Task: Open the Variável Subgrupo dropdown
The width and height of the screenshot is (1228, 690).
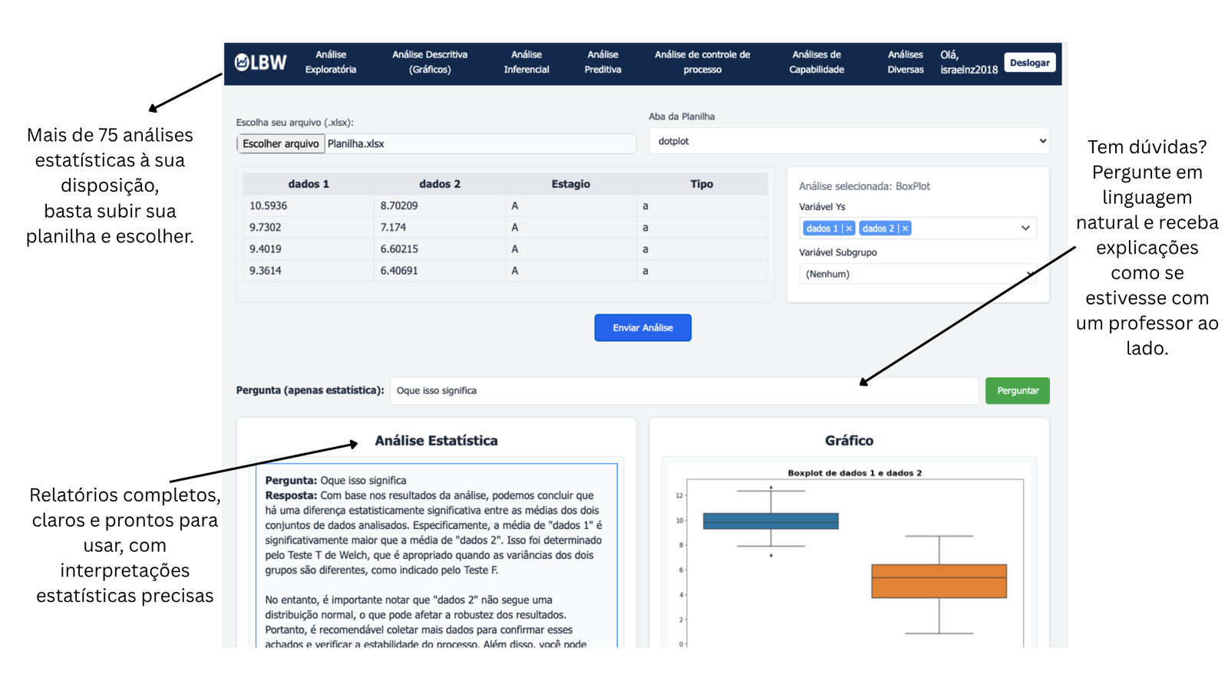Action: (x=917, y=274)
